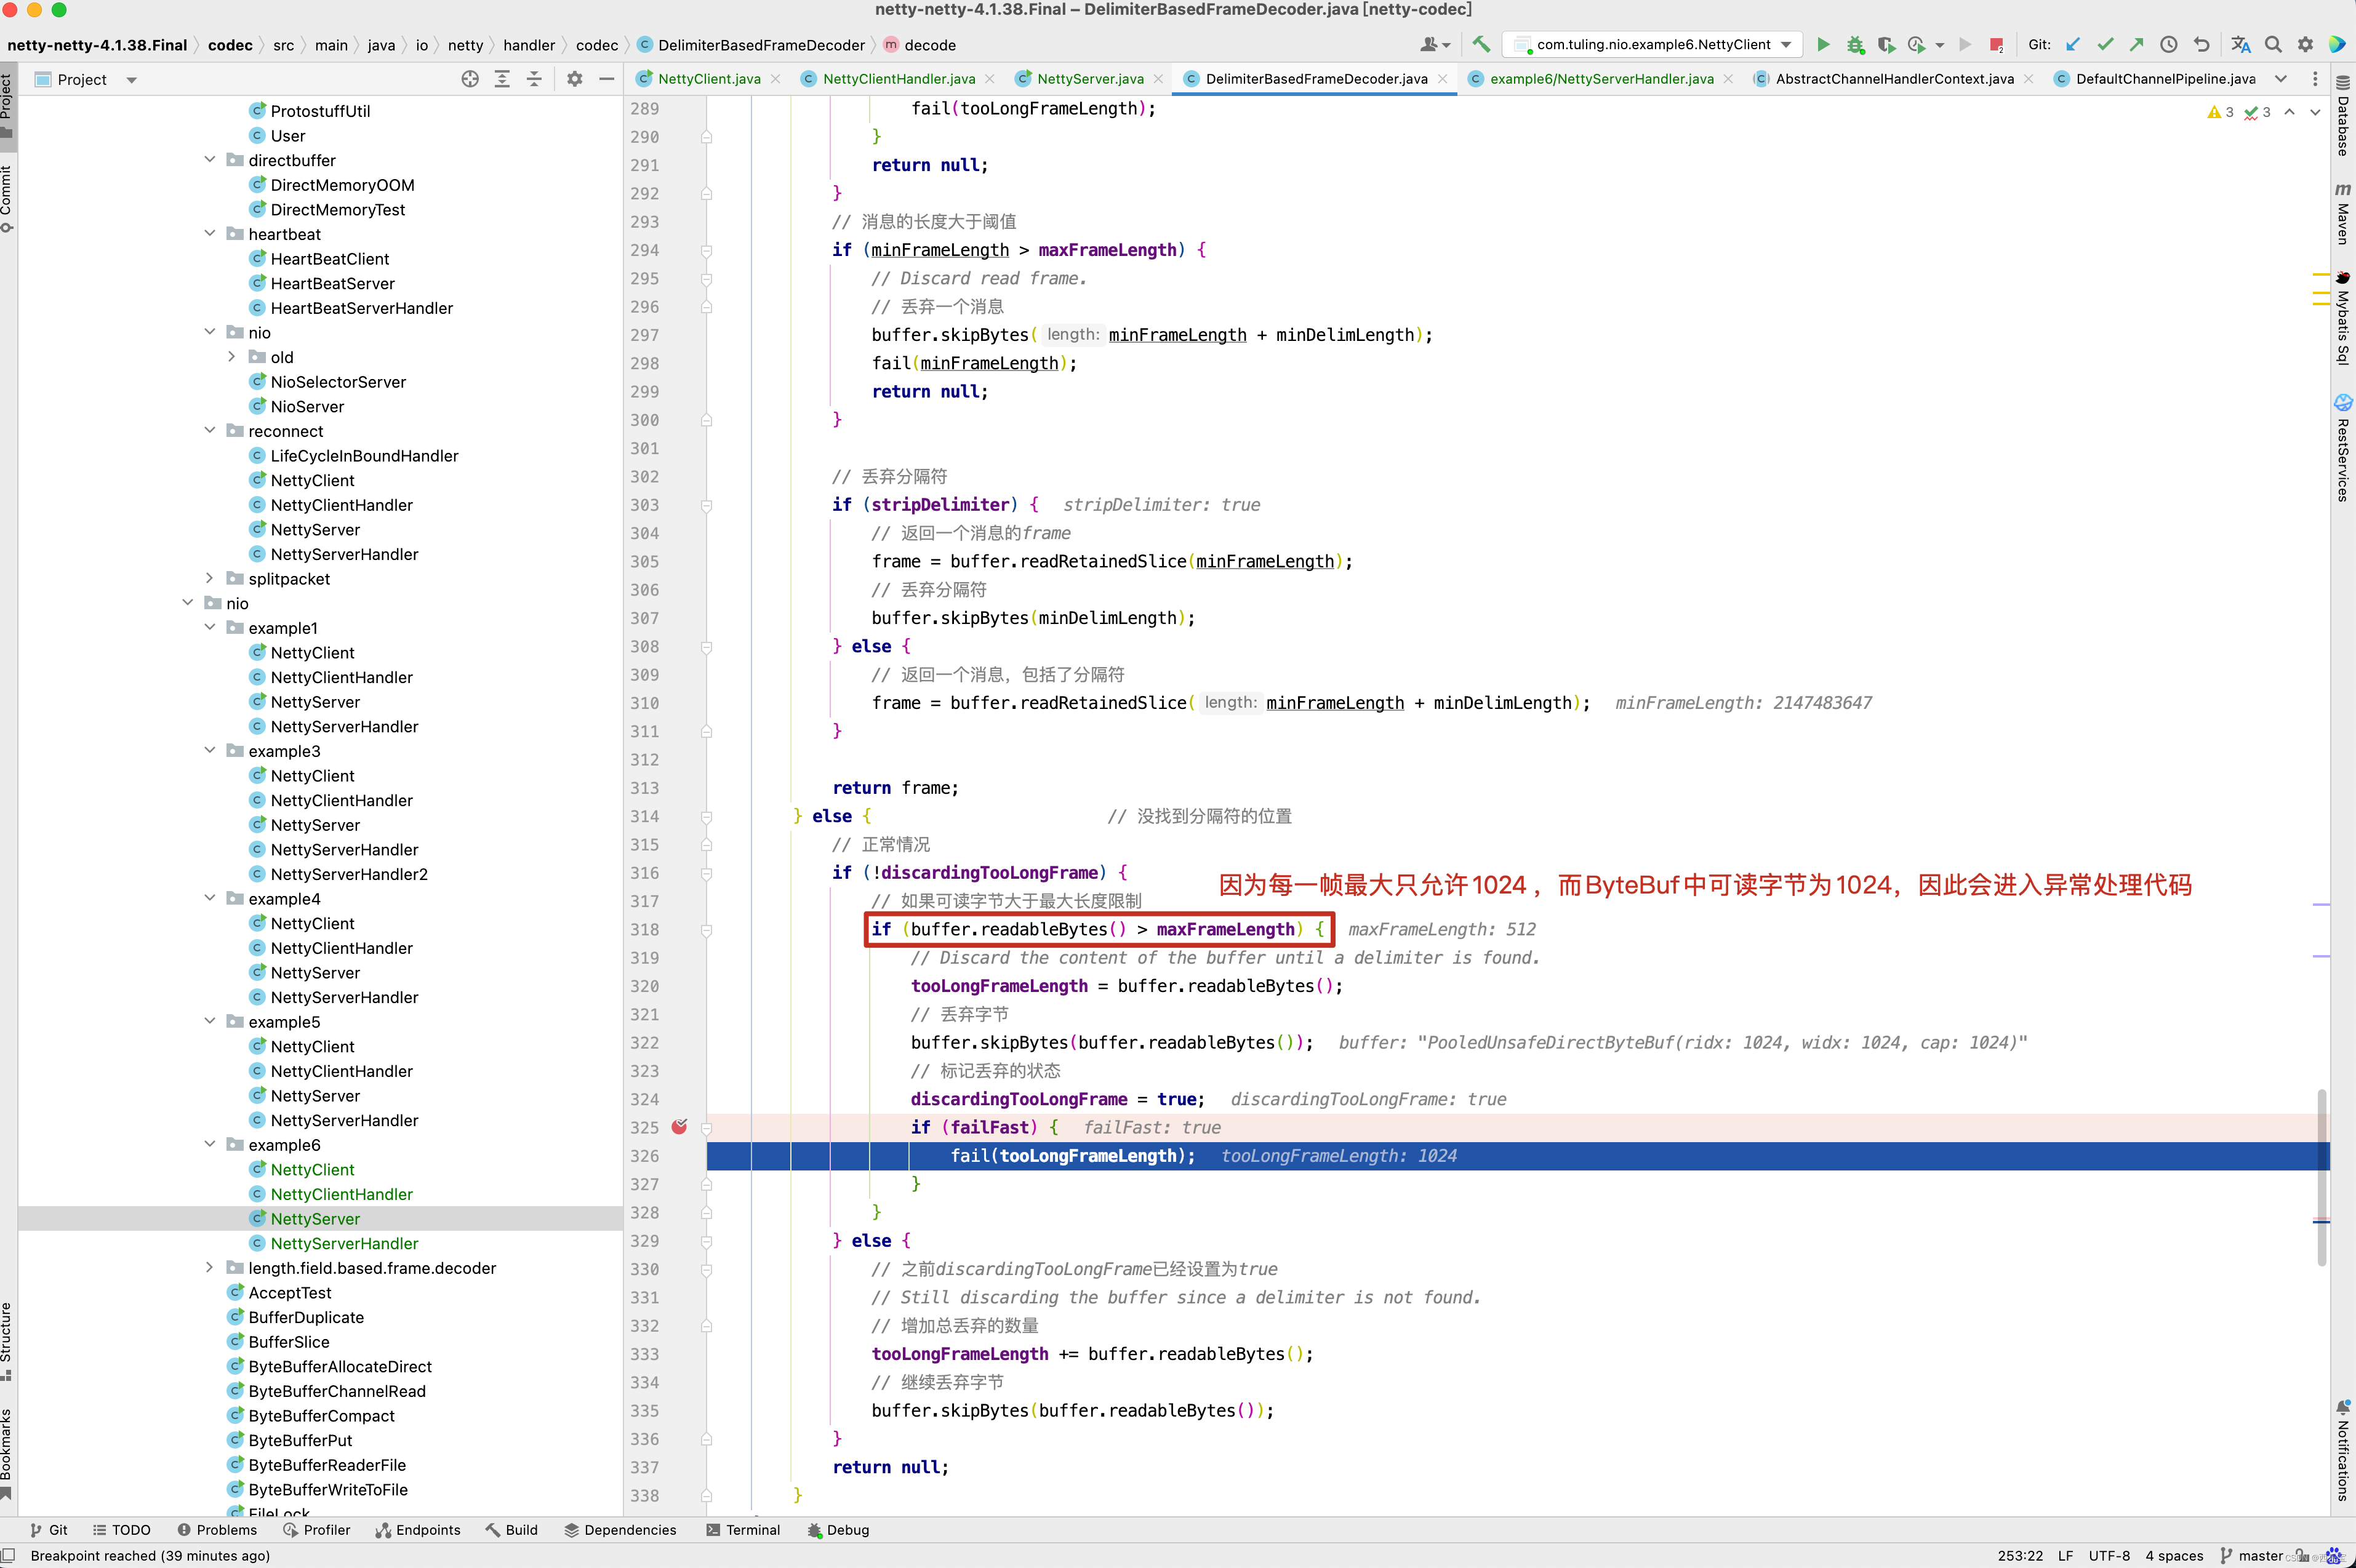Switch to NettyClient.java tab
Viewport: 2356px width, 1568px height.
(708, 79)
